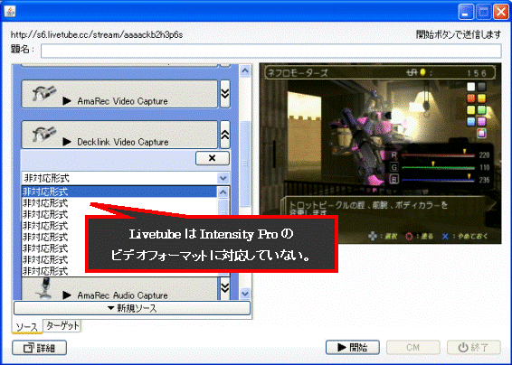512x365 pixels.
Task: Click the source list vertical scrollbar thumb
Action: pos(245,164)
